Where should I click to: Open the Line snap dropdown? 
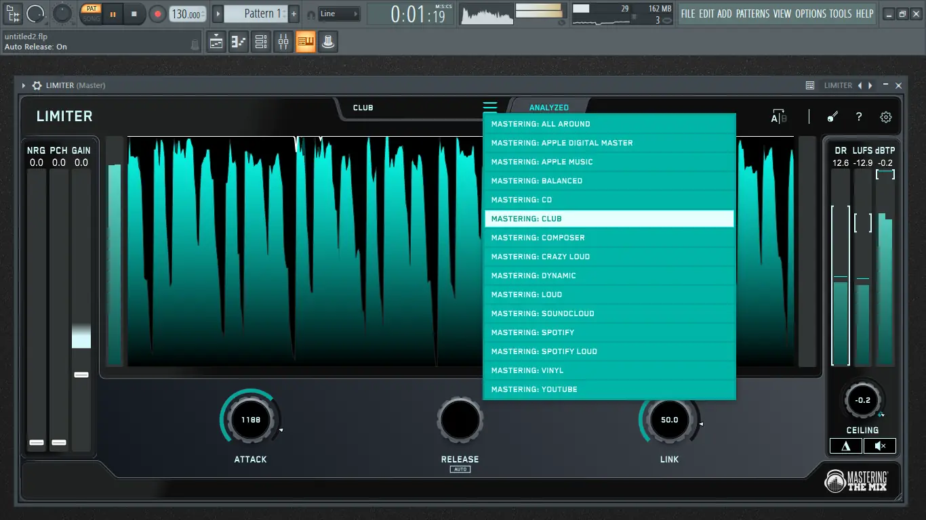[339, 14]
